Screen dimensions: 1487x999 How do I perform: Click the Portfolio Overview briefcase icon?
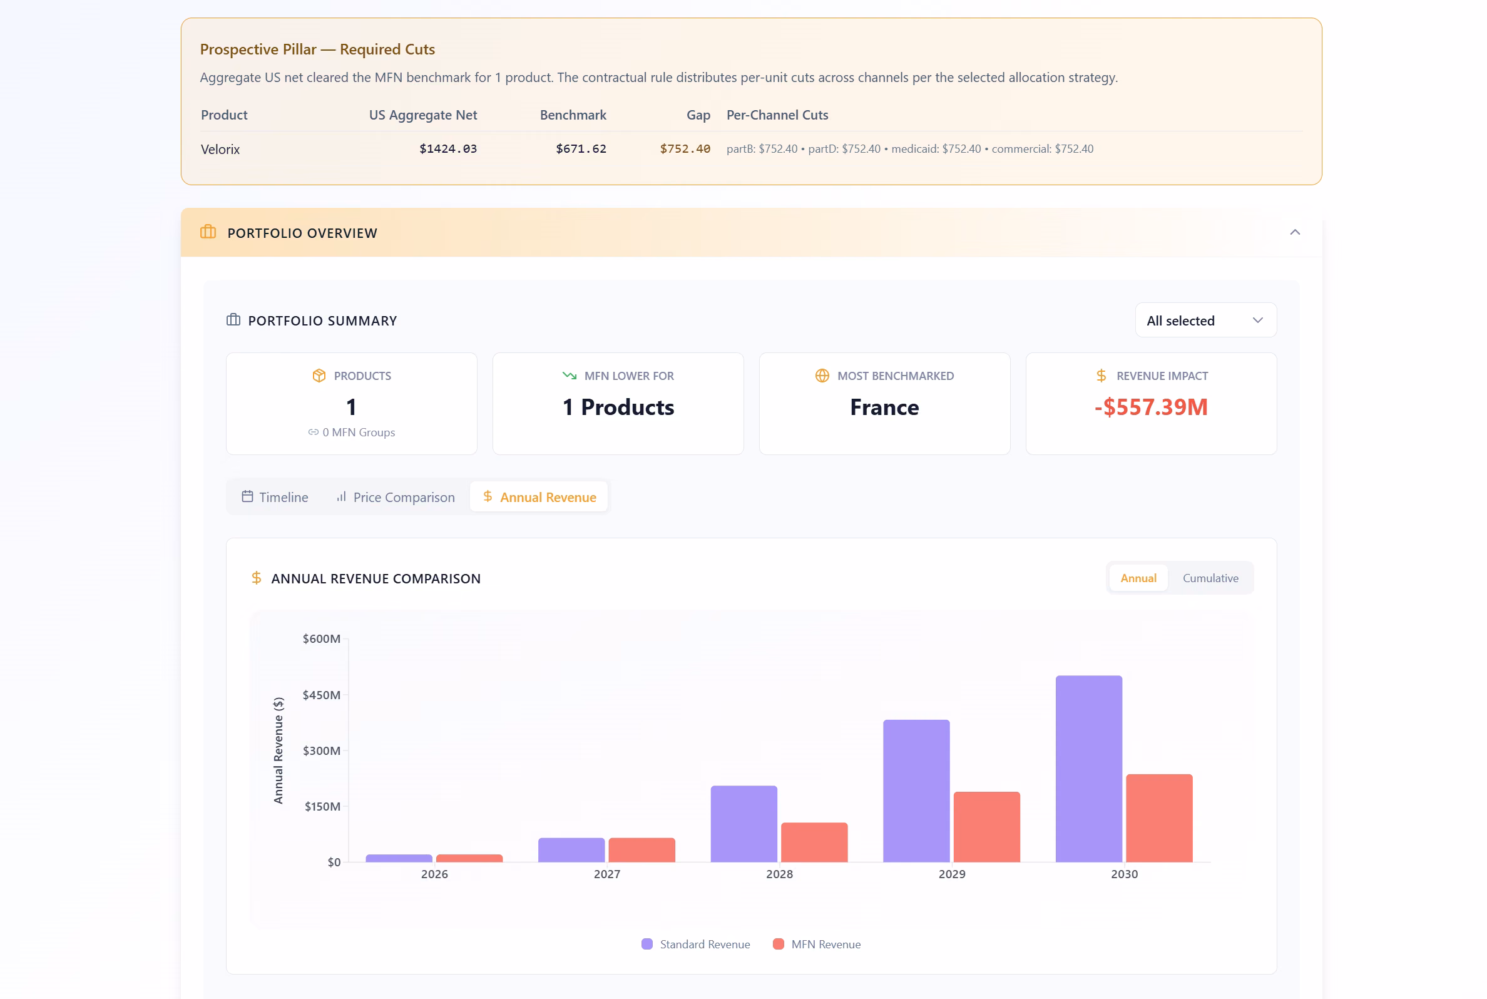[x=208, y=232]
